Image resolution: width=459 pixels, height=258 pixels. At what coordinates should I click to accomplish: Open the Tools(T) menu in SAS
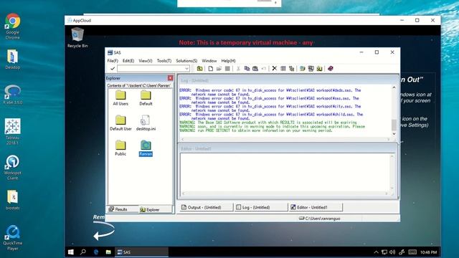pyautogui.click(x=164, y=61)
